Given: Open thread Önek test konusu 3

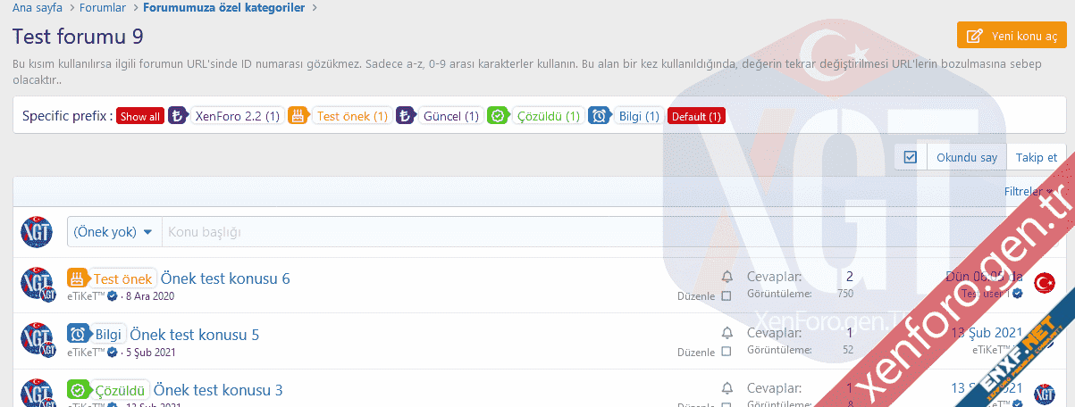Looking at the screenshot, I should coord(218,390).
